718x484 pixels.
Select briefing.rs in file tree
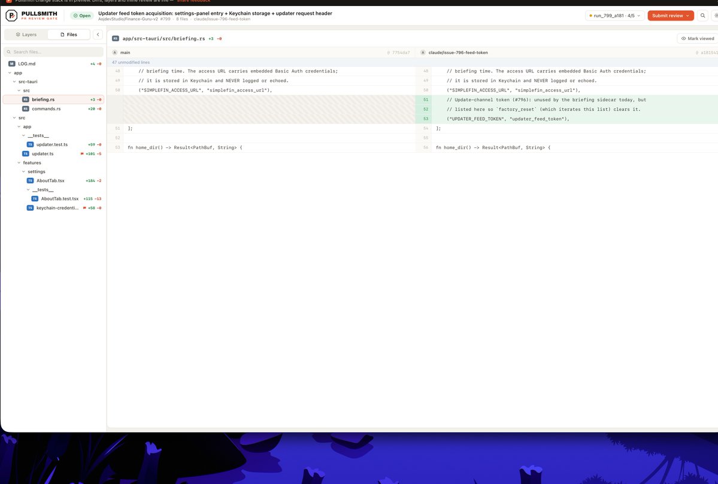(53, 99)
